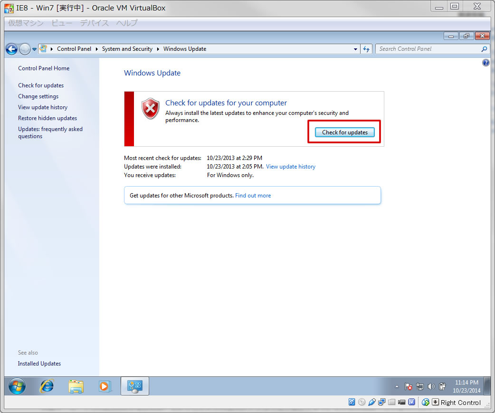The width and height of the screenshot is (495, 413).
Task: Click the red shield error icon
Action: [x=151, y=108]
